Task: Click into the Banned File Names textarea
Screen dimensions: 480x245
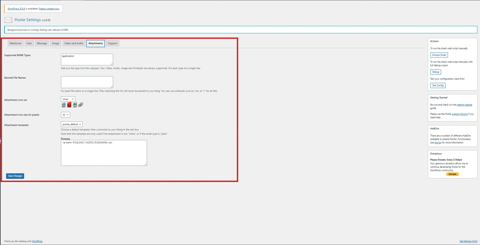Action: (x=87, y=82)
